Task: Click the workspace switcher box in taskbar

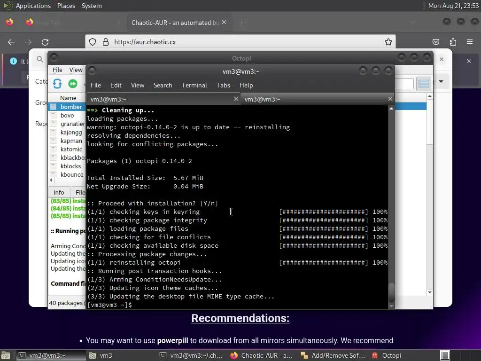Action: click(x=445, y=355)
